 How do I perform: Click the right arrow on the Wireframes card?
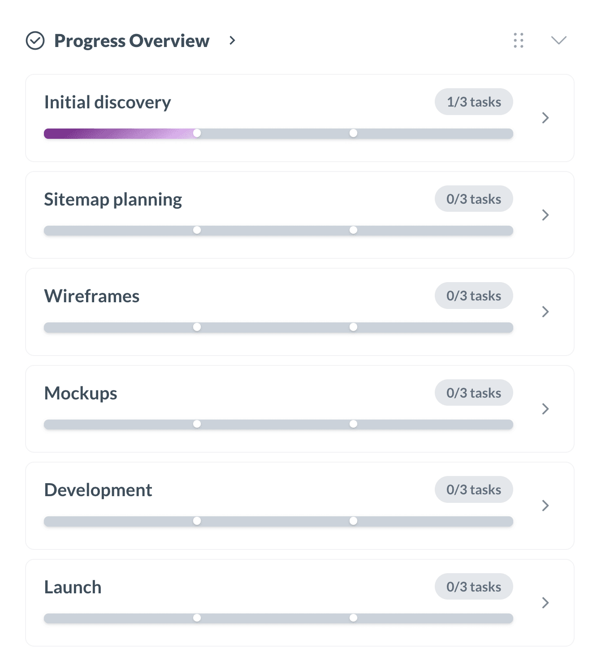point(545,312)
